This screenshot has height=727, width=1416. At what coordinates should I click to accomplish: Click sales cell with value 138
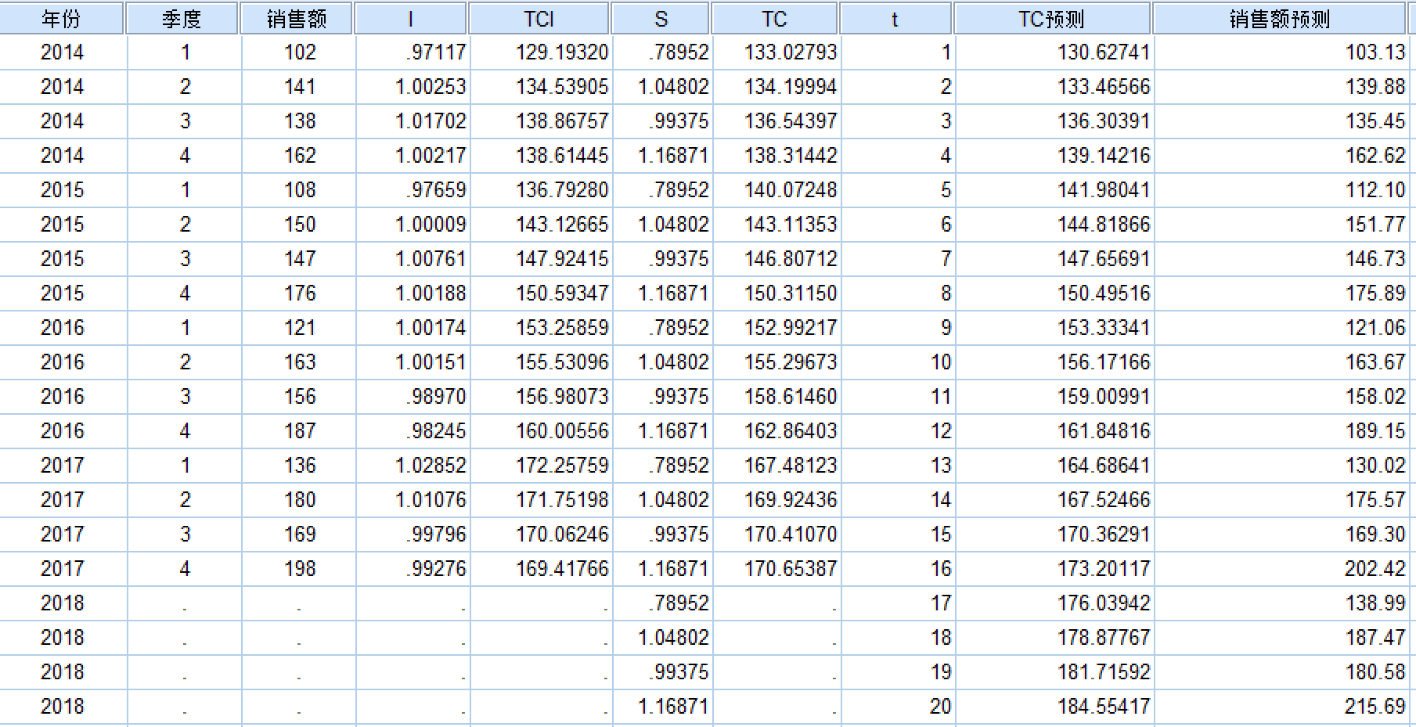(x=298, y=121)
